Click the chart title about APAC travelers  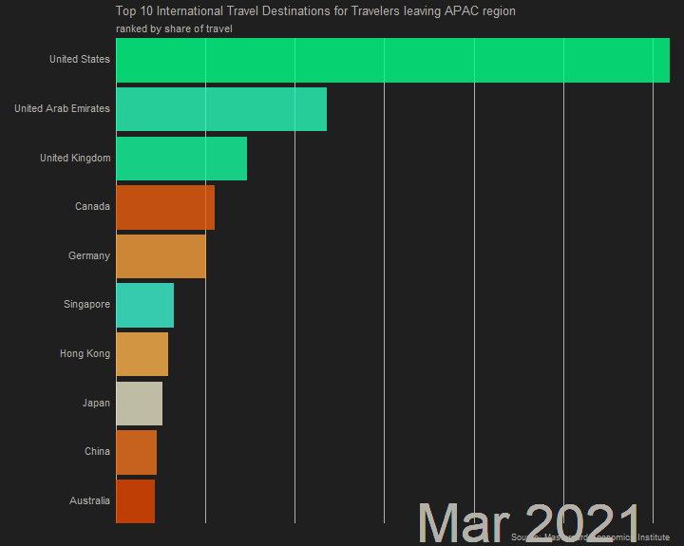pyautogui.click(x=315, y=11)
